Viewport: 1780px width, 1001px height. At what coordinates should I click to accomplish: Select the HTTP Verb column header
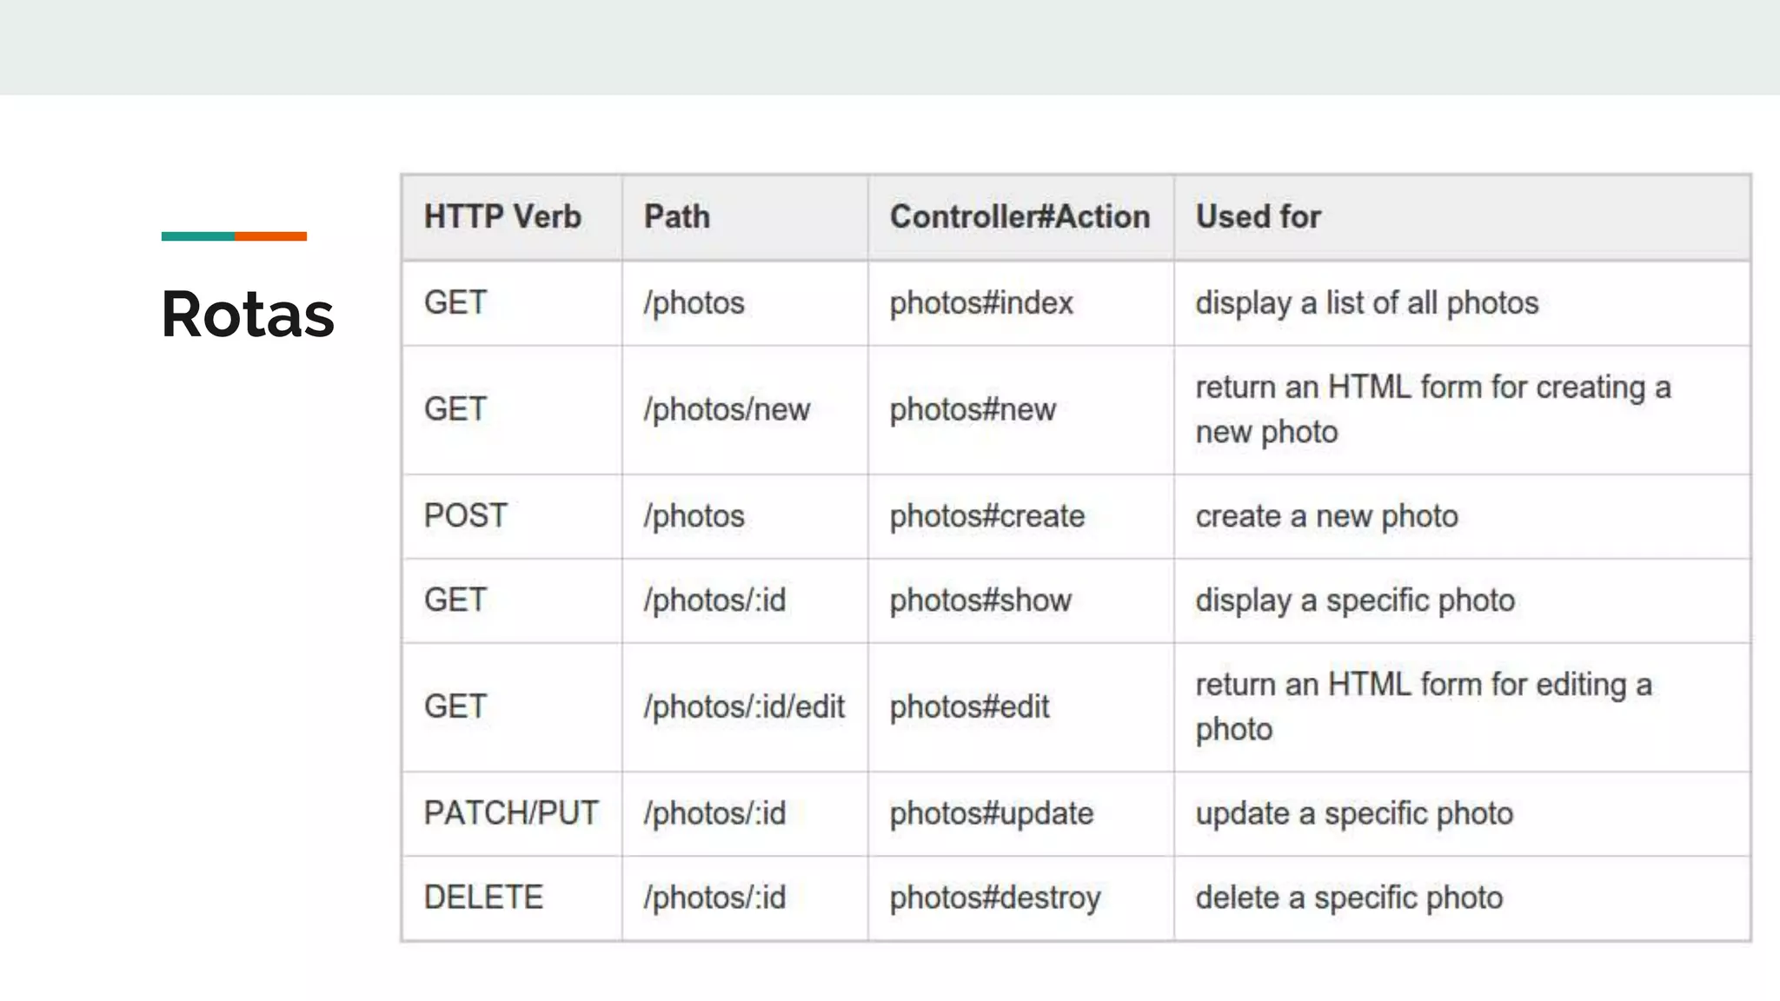502,217
